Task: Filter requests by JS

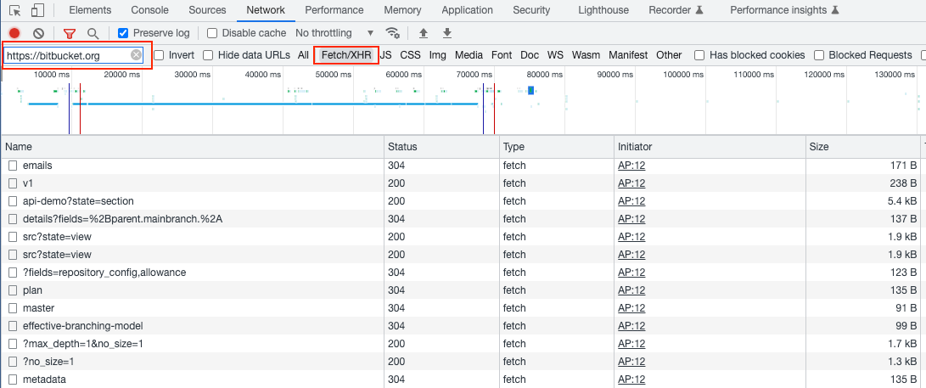Action: click(385, 55)
